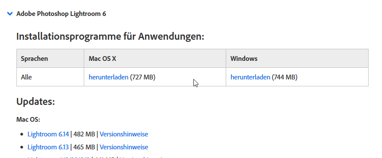Open the Lightroom 6.14 update link
Screen dimensions: 382x158
[x=48, y=134]
